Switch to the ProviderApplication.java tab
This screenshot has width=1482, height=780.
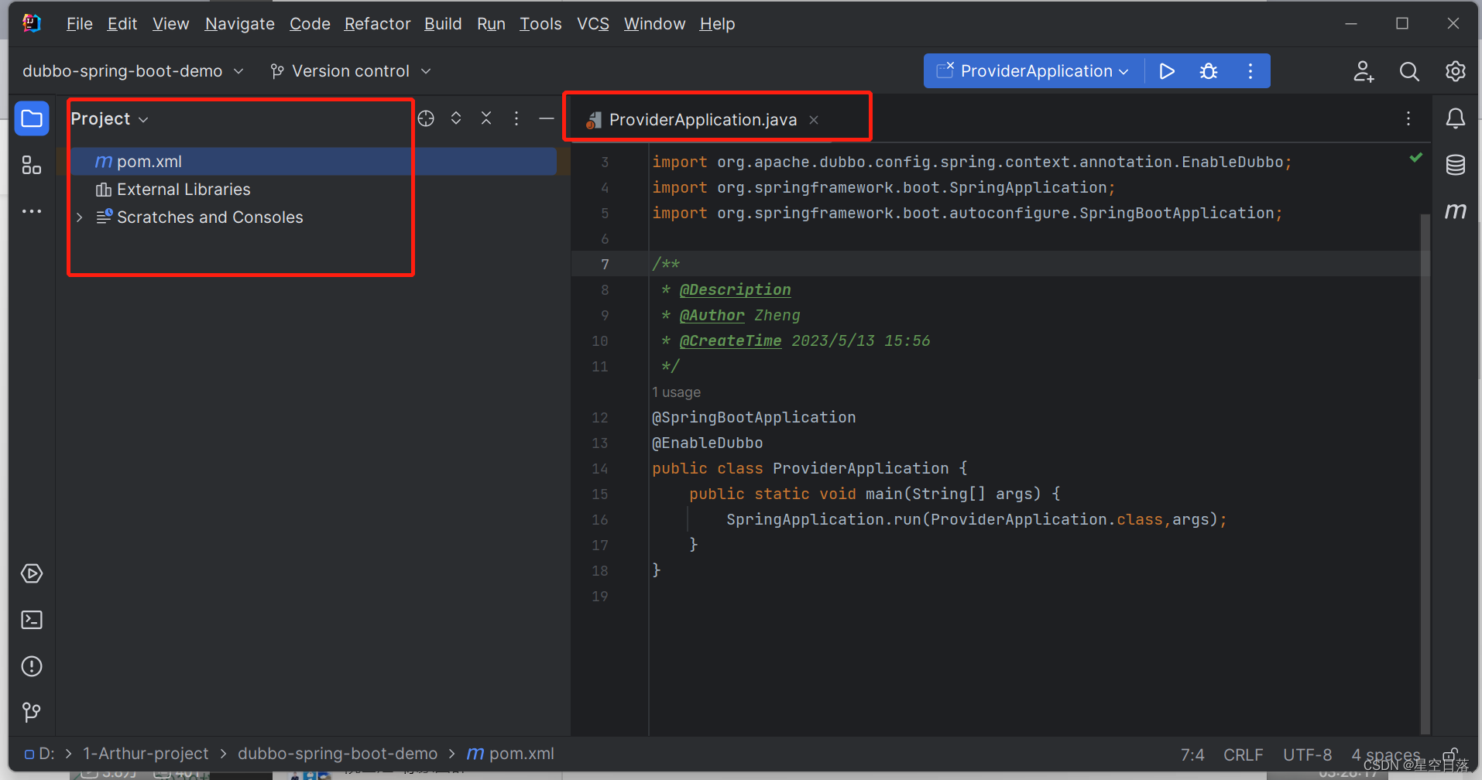(702, 119)
